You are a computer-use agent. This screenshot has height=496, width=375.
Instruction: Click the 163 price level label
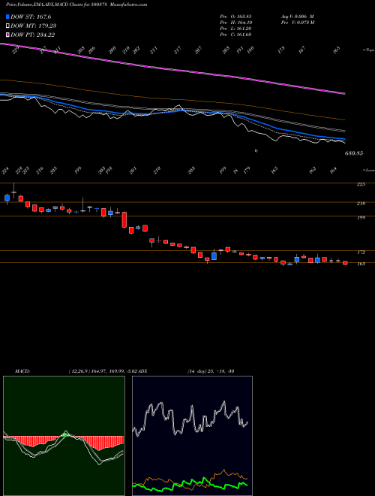[361, 264]
